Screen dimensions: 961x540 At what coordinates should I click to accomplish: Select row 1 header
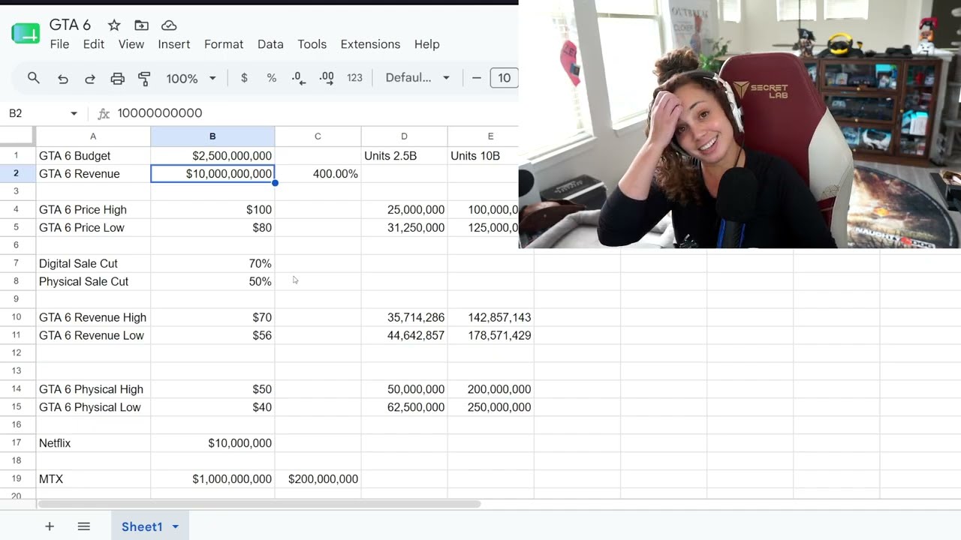click(17, 156)
